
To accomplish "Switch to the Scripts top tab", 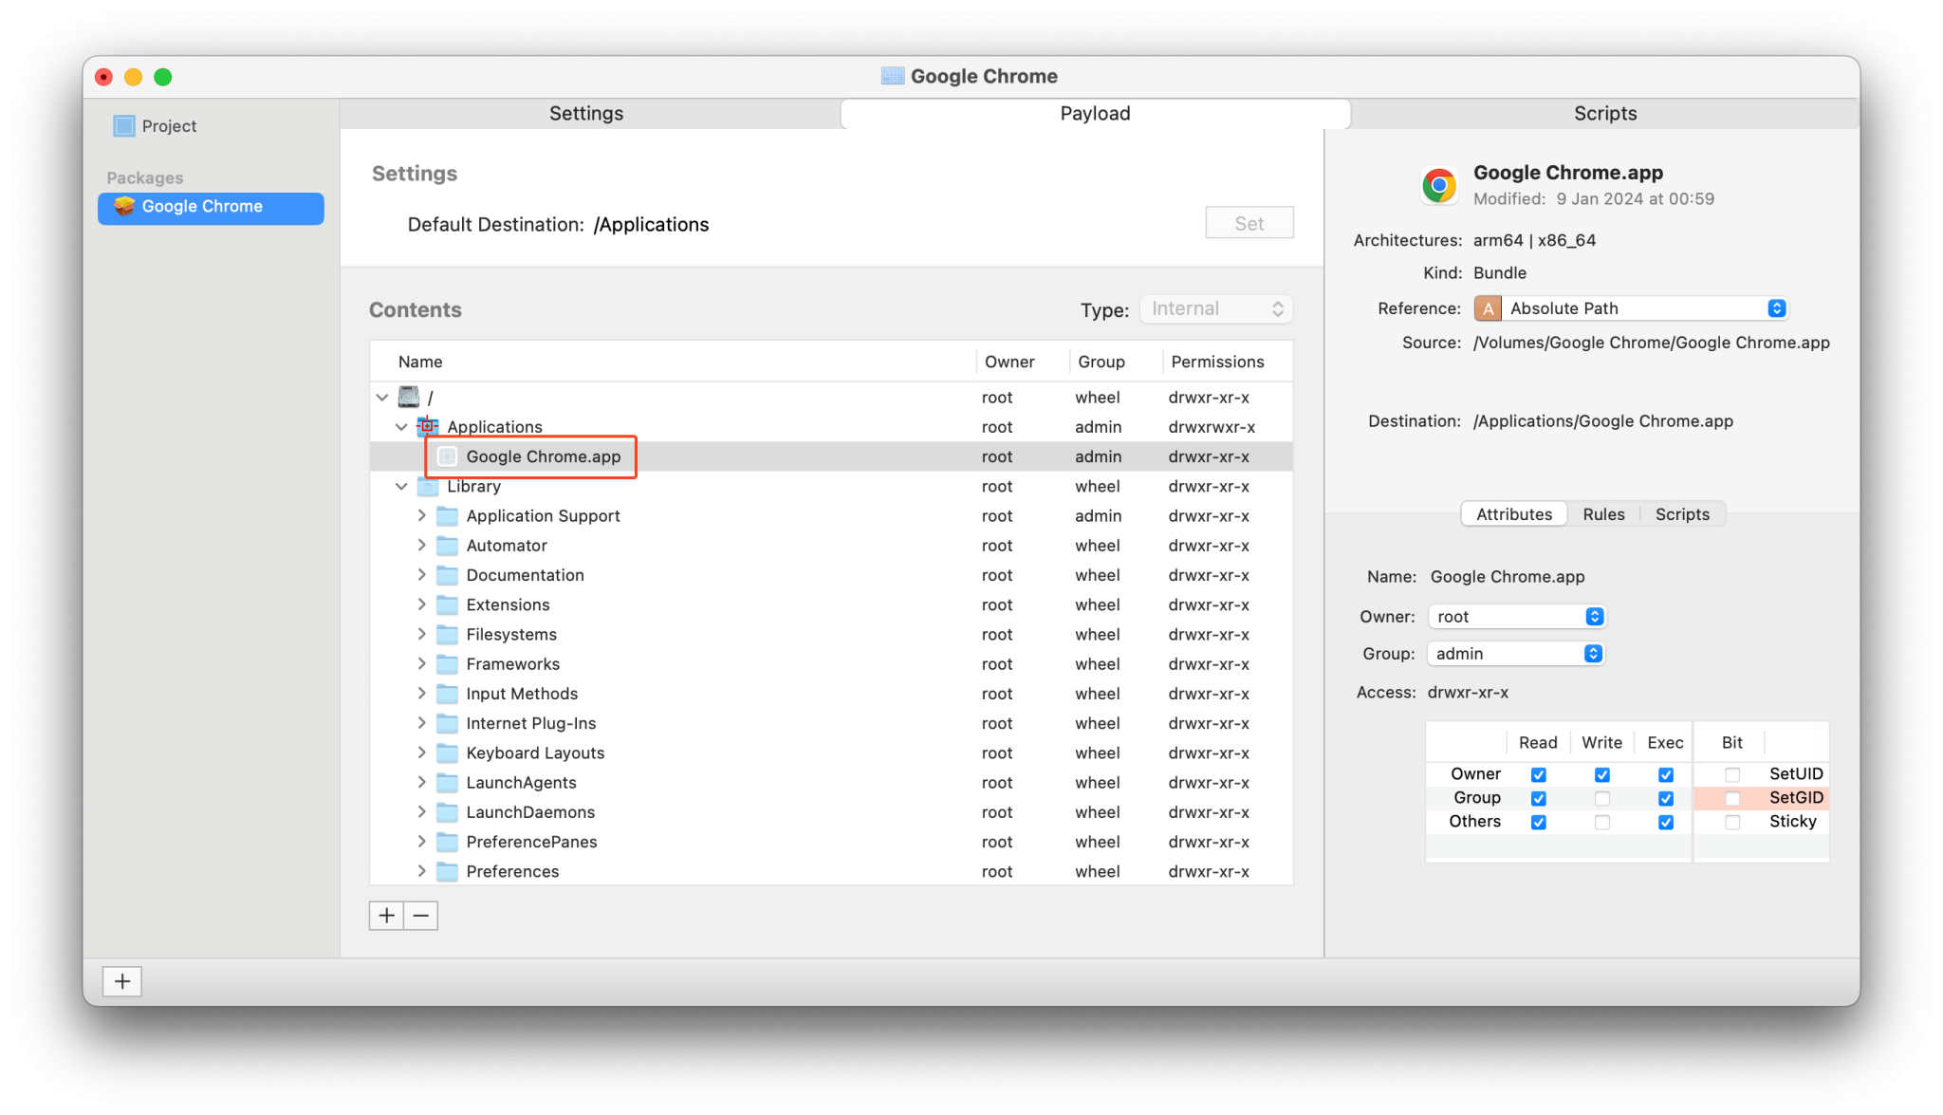I will (1604, 114).
